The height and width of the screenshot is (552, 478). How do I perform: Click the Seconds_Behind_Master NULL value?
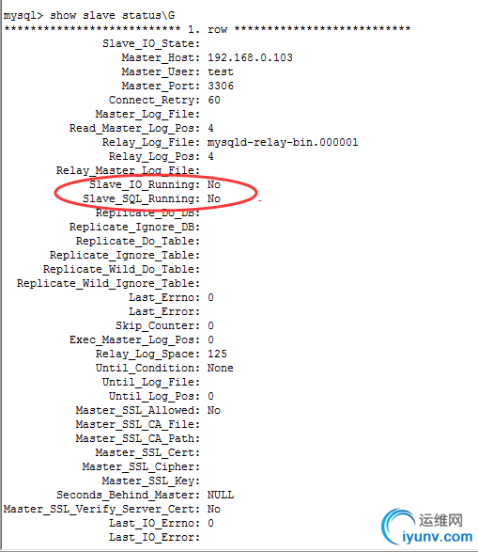(x=221, y=495)
